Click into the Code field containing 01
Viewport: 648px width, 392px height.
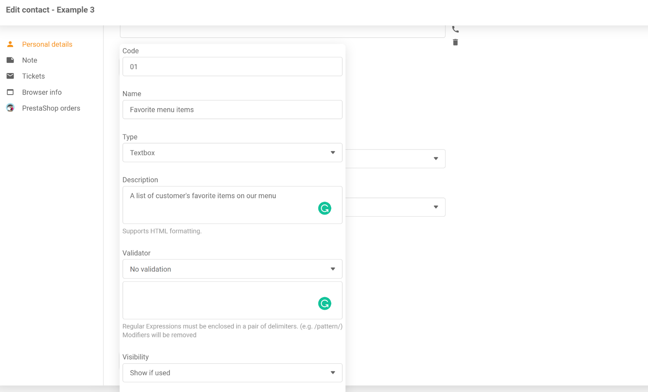[x=232, y=67]
